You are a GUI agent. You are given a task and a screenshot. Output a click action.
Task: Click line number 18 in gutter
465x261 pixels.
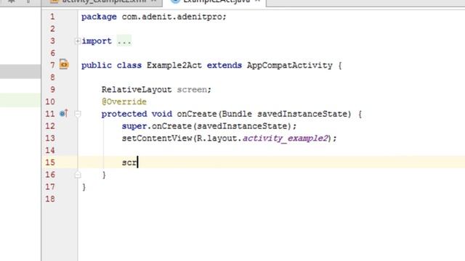[50, 199]
